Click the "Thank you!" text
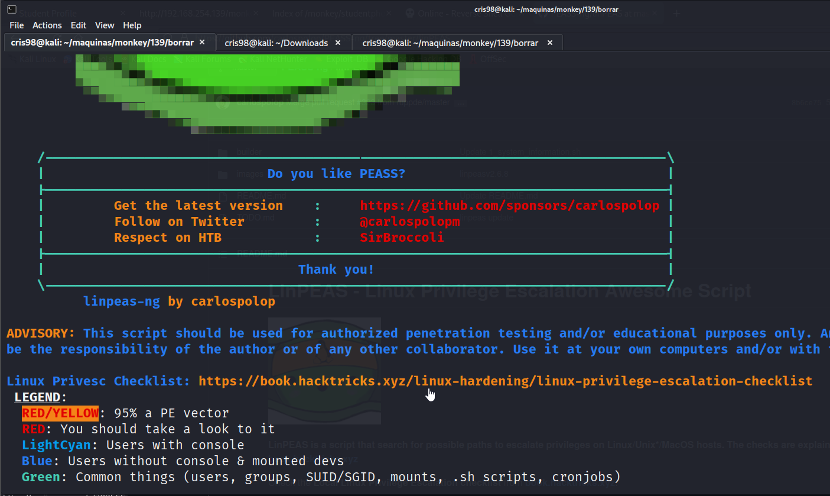The width and height of the screenshot is (830, 496). point(337,270)
